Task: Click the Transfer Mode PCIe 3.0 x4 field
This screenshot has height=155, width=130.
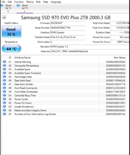Action: tap(68, 37)
